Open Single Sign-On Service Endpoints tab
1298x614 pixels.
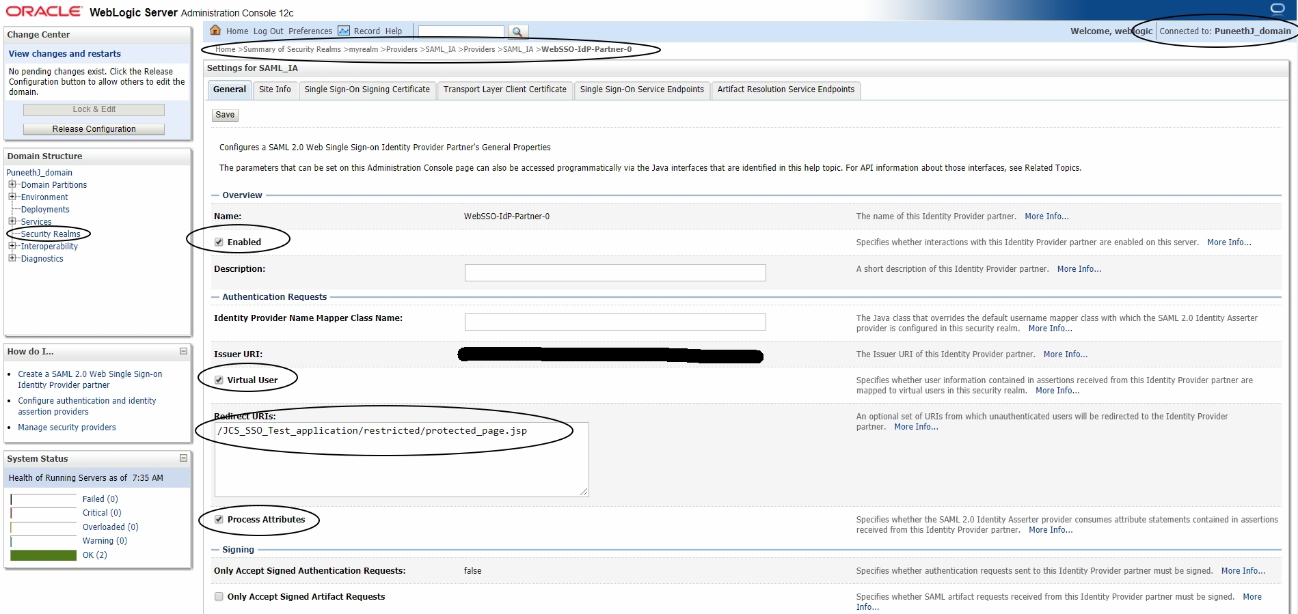point(642,89)
